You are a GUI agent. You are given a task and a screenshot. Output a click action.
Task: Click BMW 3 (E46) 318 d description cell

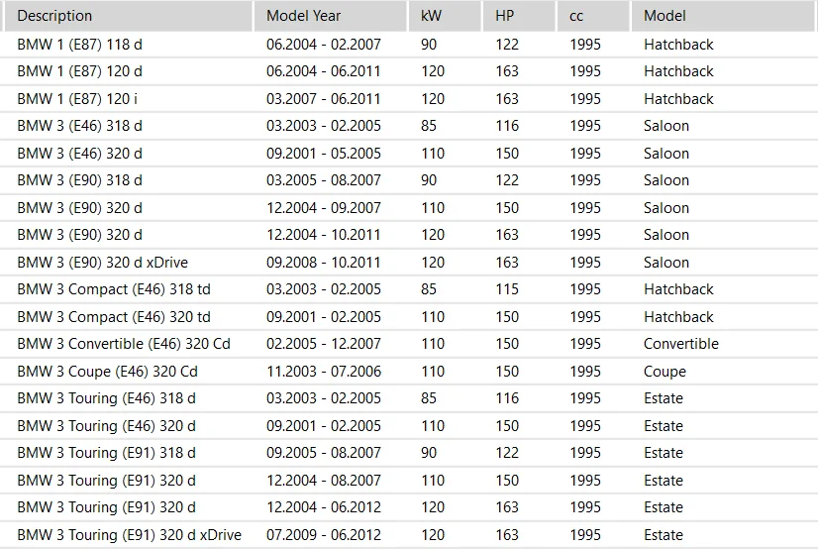click(80, 126)
